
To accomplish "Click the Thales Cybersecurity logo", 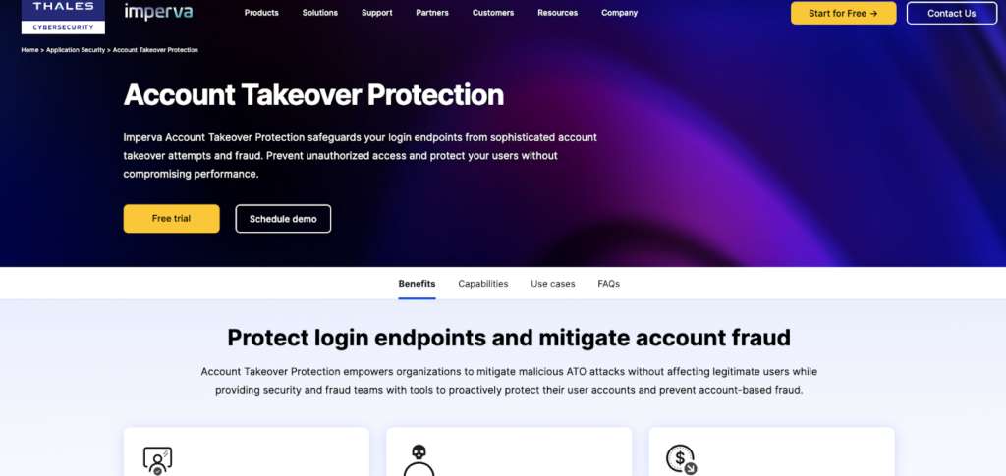I will (x=63, y=17).
